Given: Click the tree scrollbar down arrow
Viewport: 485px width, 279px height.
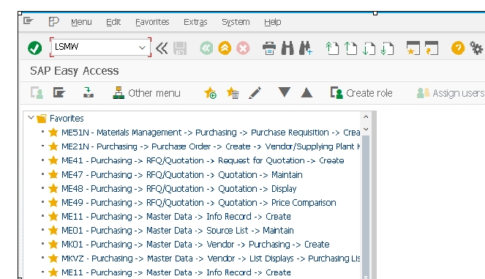Looking at the screenshot, I should click(366, 129).
